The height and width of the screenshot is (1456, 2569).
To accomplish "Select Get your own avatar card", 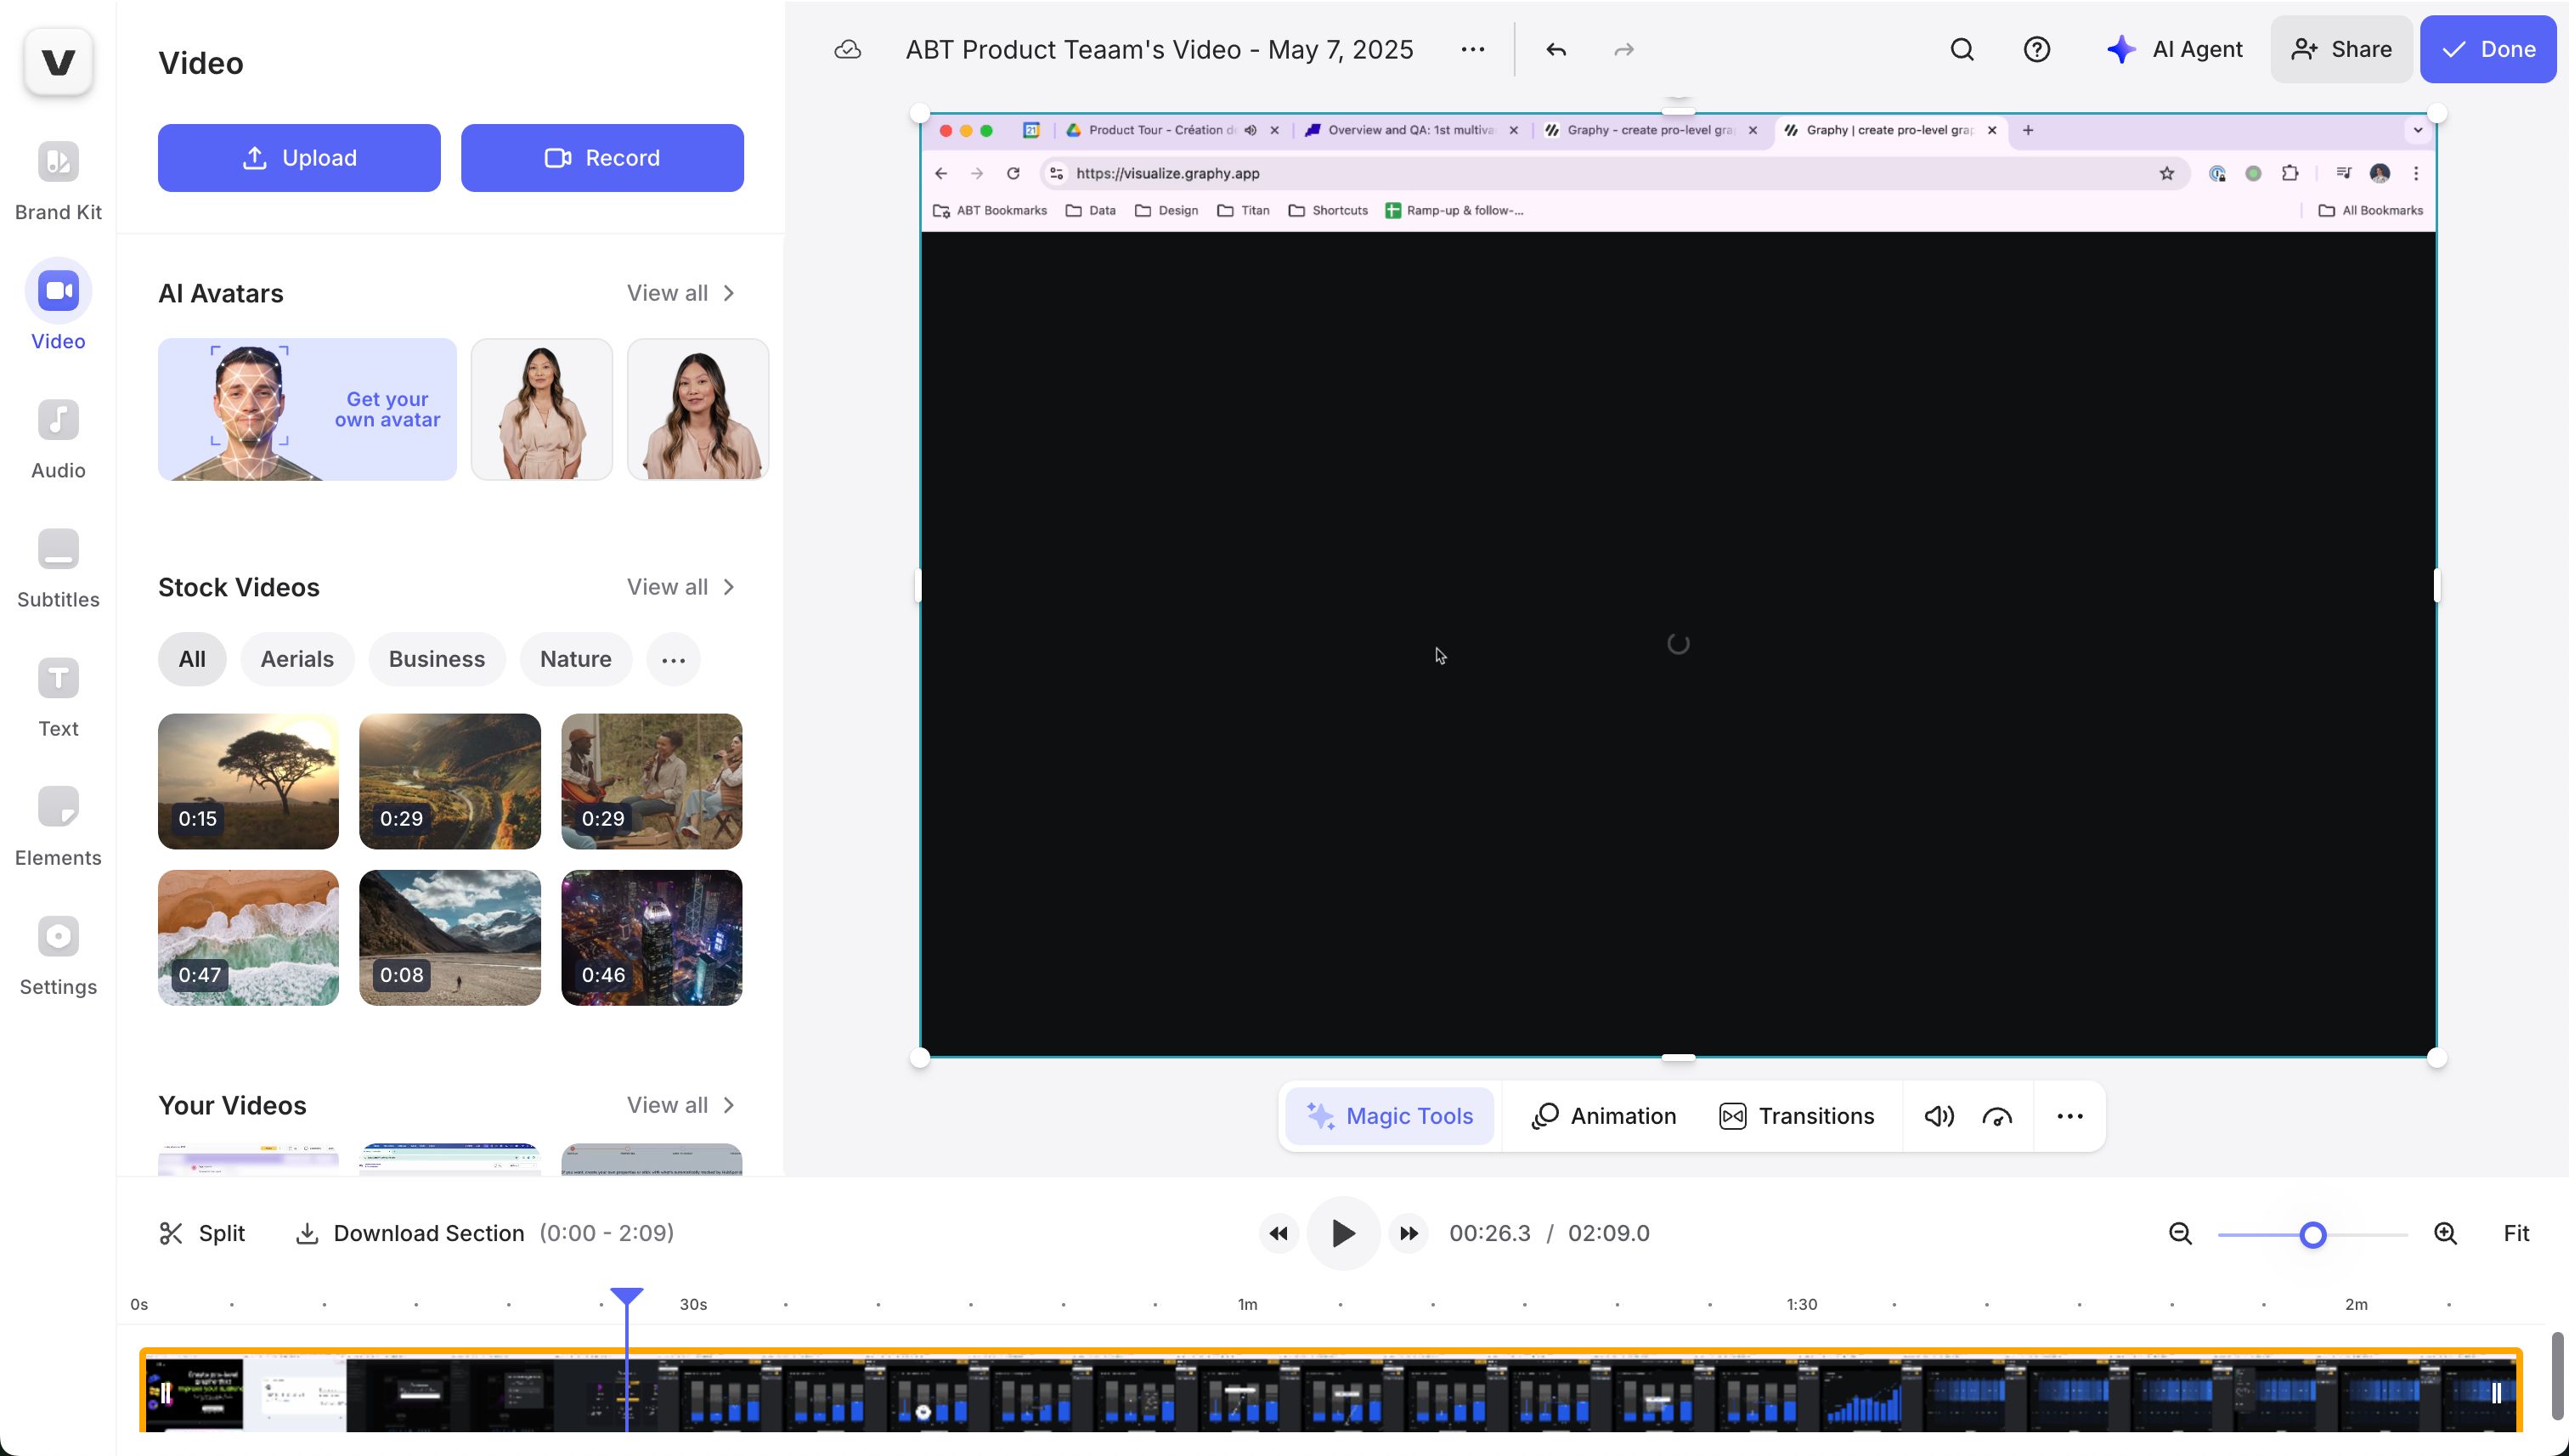I will pos(307,409).
